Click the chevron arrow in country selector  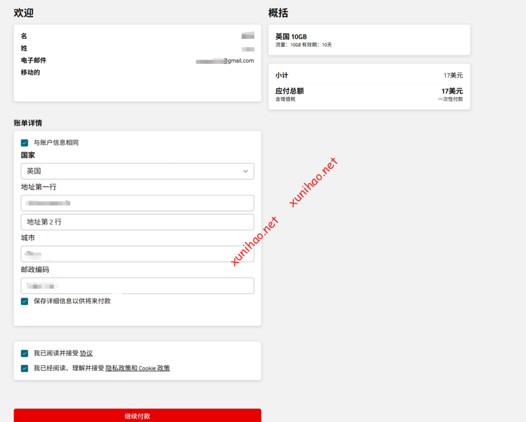point(246,171)
